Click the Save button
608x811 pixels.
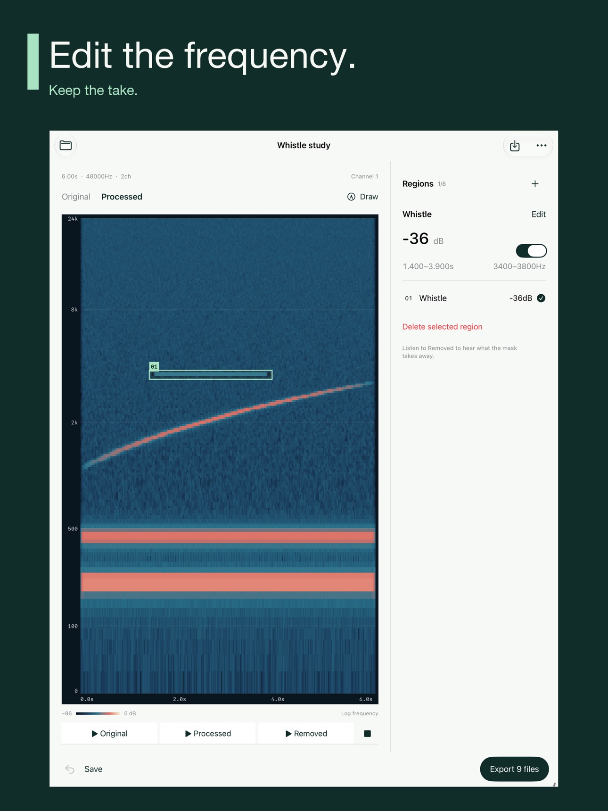click(93, 769)
